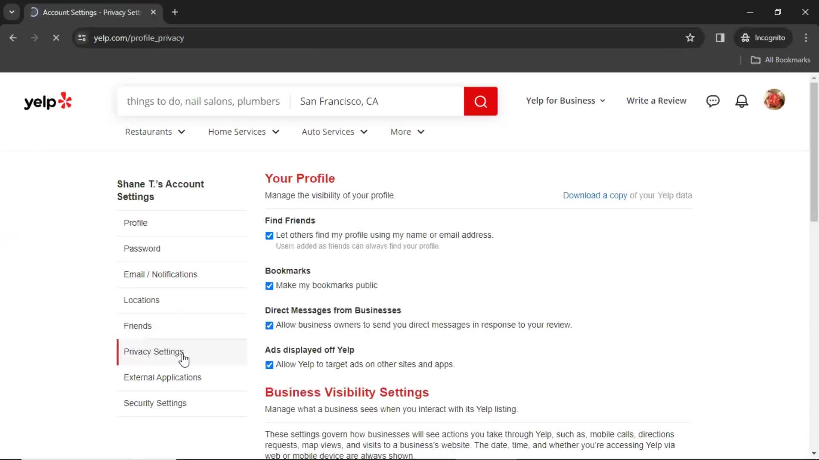Viewport: 819px width, 460px height.
Task: Click Shane T.'s Account Settings heading
Action: pos(160,190)
